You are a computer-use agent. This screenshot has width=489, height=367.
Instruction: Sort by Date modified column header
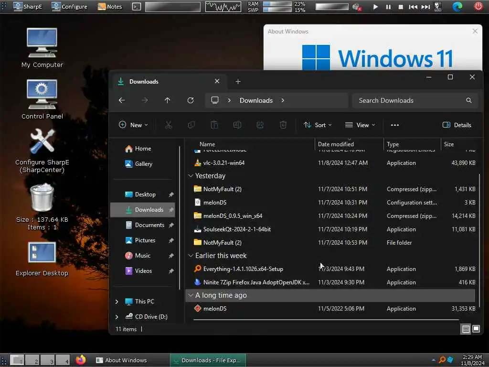[x=349, y=144]
